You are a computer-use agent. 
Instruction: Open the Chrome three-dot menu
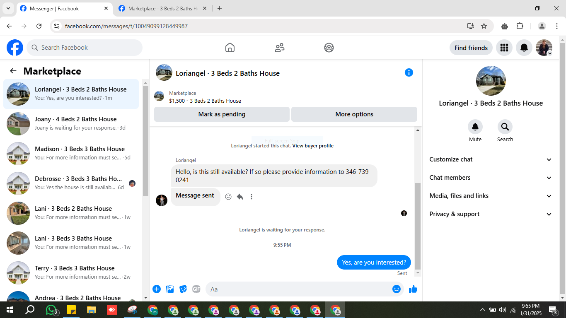(557, 26)
